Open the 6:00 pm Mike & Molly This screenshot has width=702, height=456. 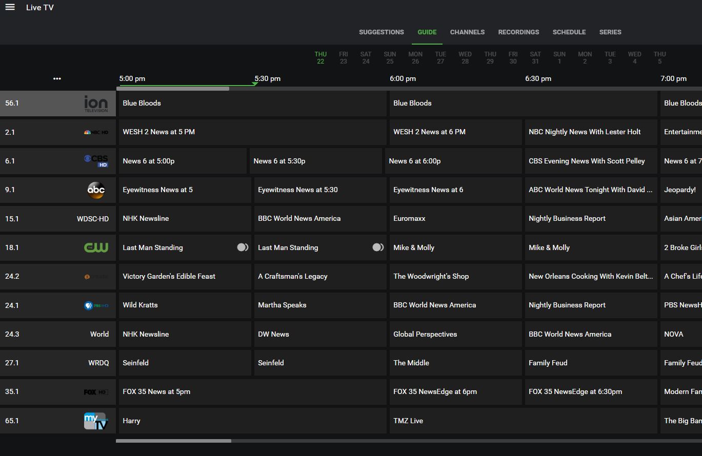(x=455, y=247)
